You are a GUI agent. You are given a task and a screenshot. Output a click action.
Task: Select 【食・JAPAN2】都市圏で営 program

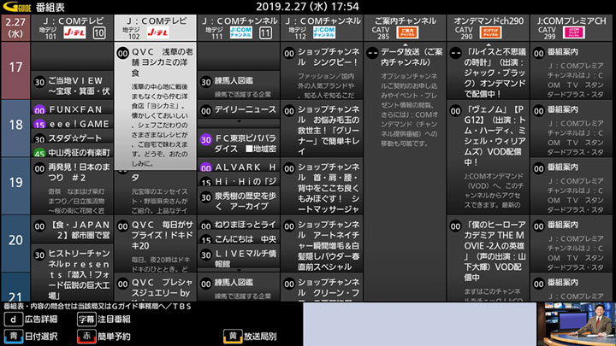click(x=72, y=229)
